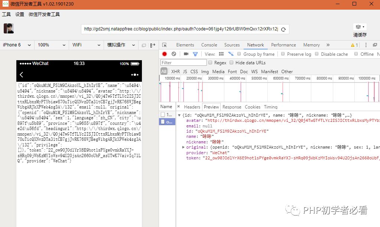The image size is (380, 227).
Task: Filter requests by XHR type
Action: click(175, 71)
